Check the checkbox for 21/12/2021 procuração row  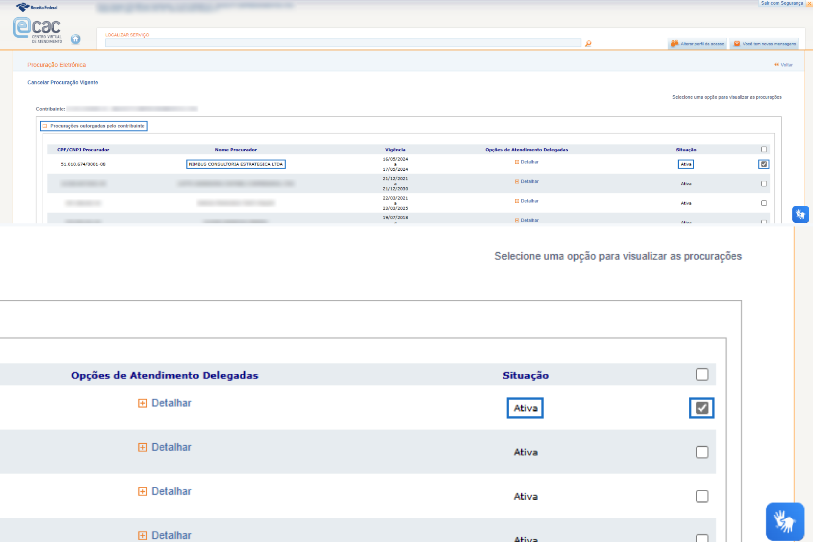coord(763,184)
